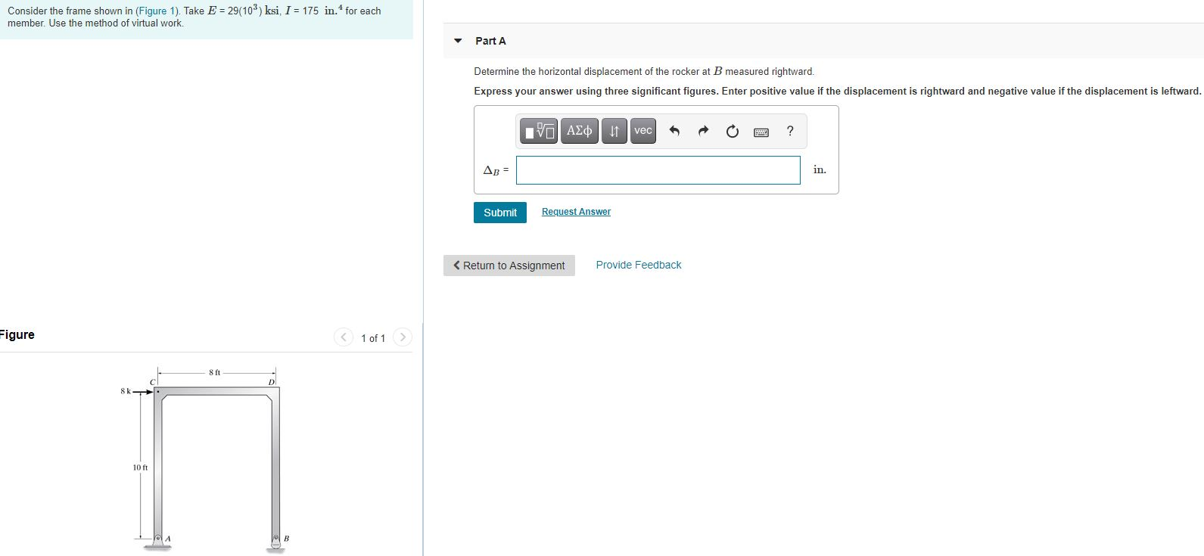Undo the last answer edit
The height and width of the screenshot is (556, 1204).
[674, 132]
